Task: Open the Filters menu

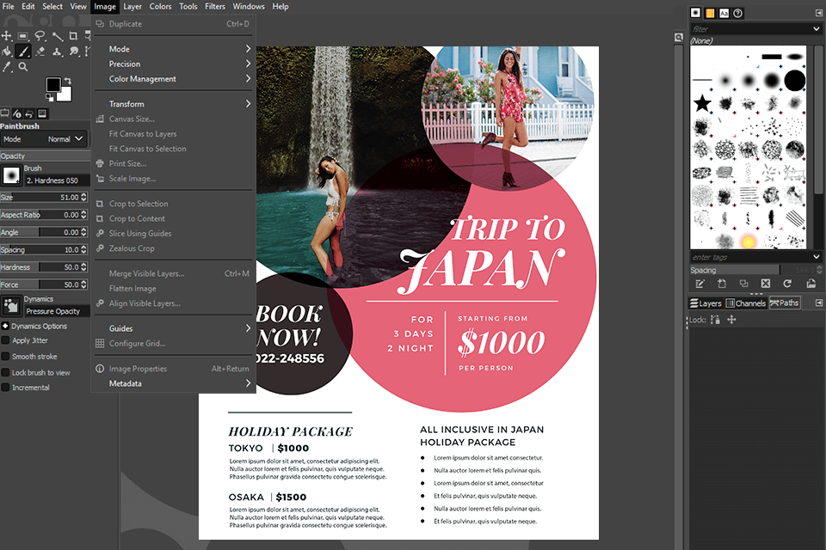Action: (x=214, y=6)
